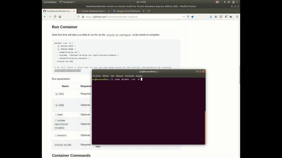The image size is (282, 158).
Task: Click oracle-xe configure inline code
Action: (119, 35)
